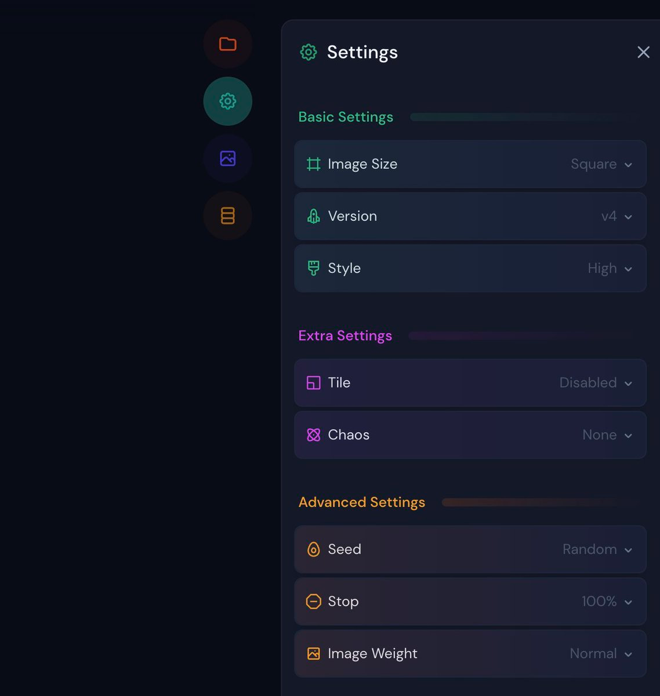Screen dimensions: 660x696
Task: Open the Image Size Square dropdown
Action: coord(601,164)
